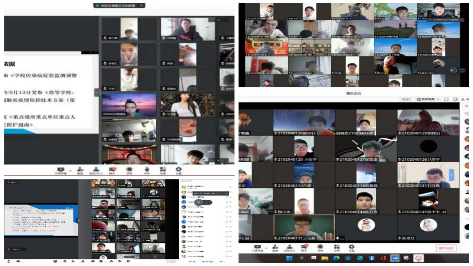The width and height of the screenshot is (473, 266).
Task: Open Invite in the toolbar beside Leave Meeting
Action: click(x=275, y=248)
